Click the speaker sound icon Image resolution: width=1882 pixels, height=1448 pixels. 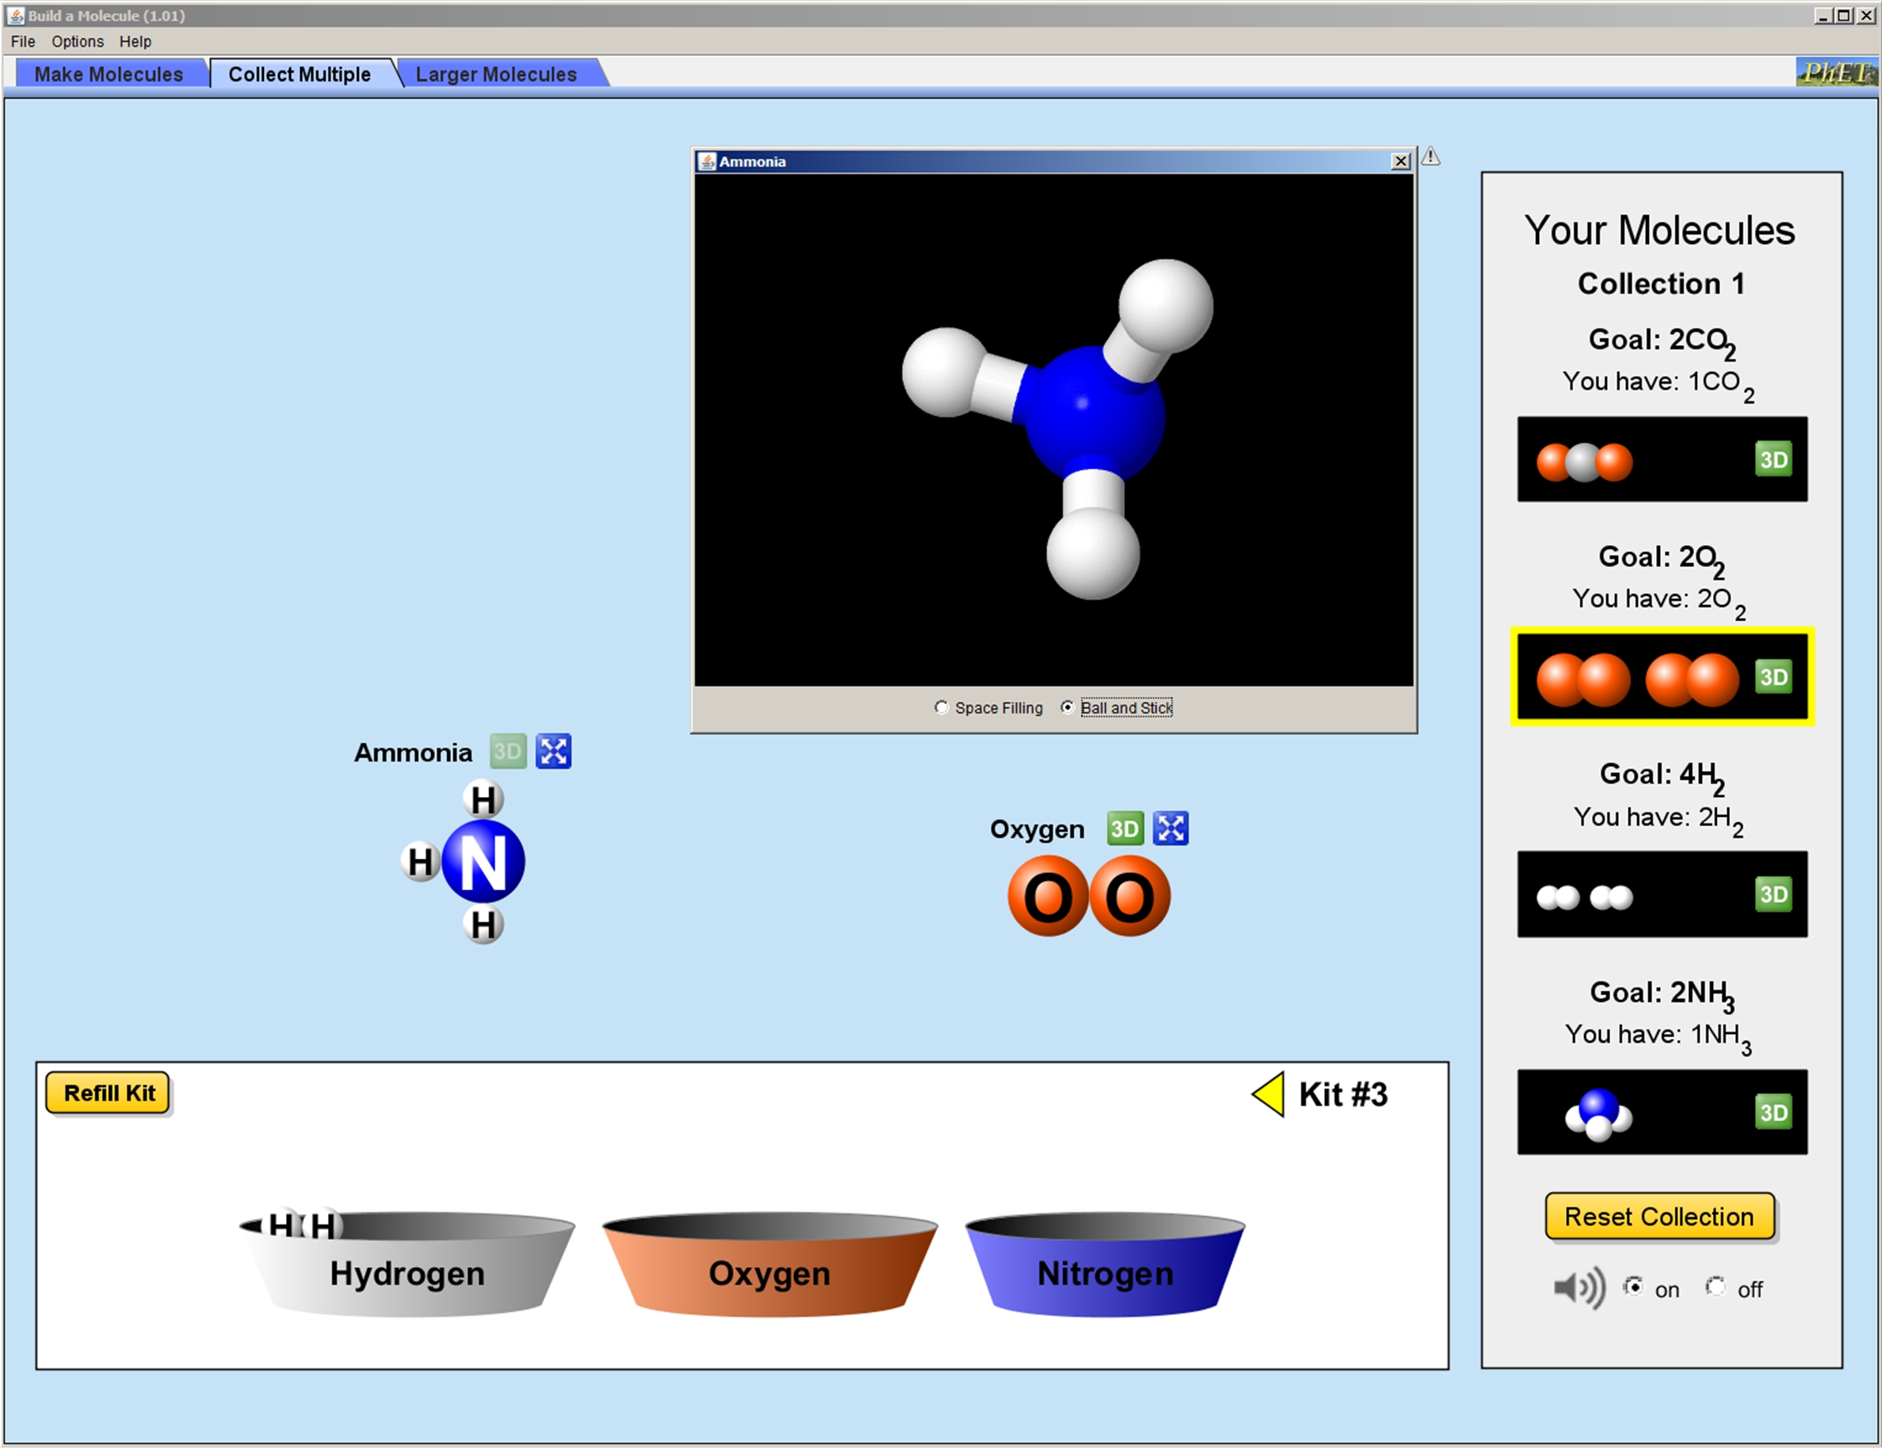click(1579, 1288)
